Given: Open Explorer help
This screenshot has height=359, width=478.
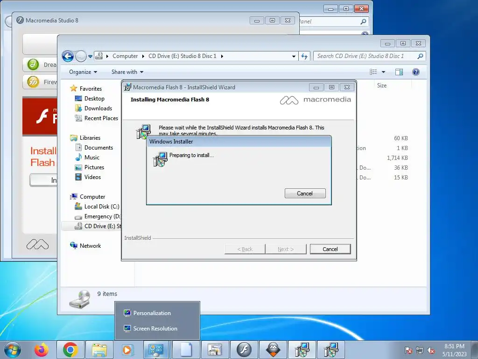Looking at the screenshot, I should pyautogui.click(x=415, y=72).
